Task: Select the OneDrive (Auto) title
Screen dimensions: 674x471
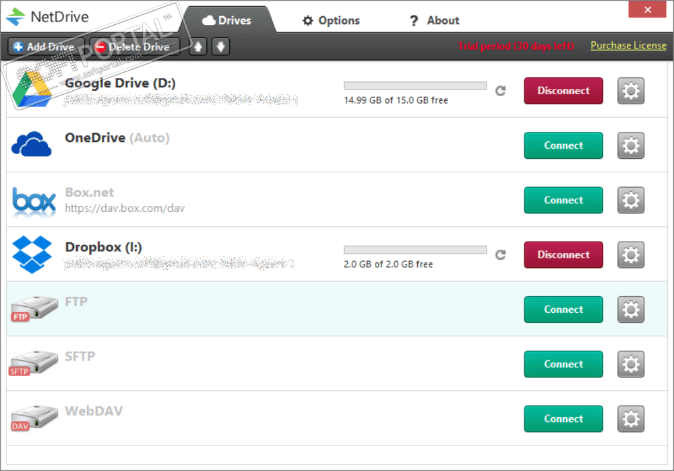Action: click(x=117, y=138)
